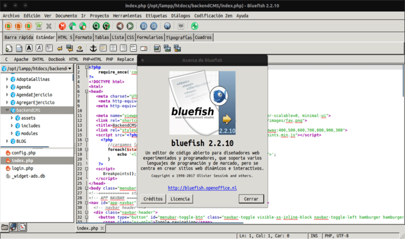
Task: Expand the AgregarEjercicio folder
Action: coord(7,102)
